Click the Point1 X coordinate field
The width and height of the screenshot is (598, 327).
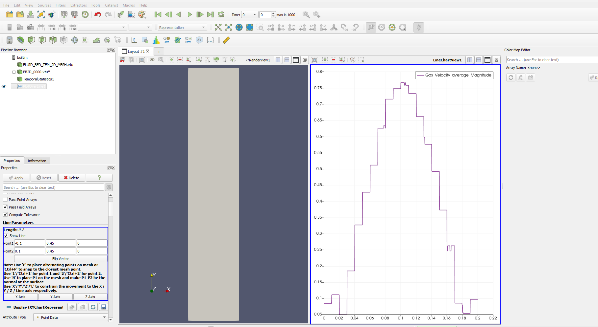click(x=29, y=243)
